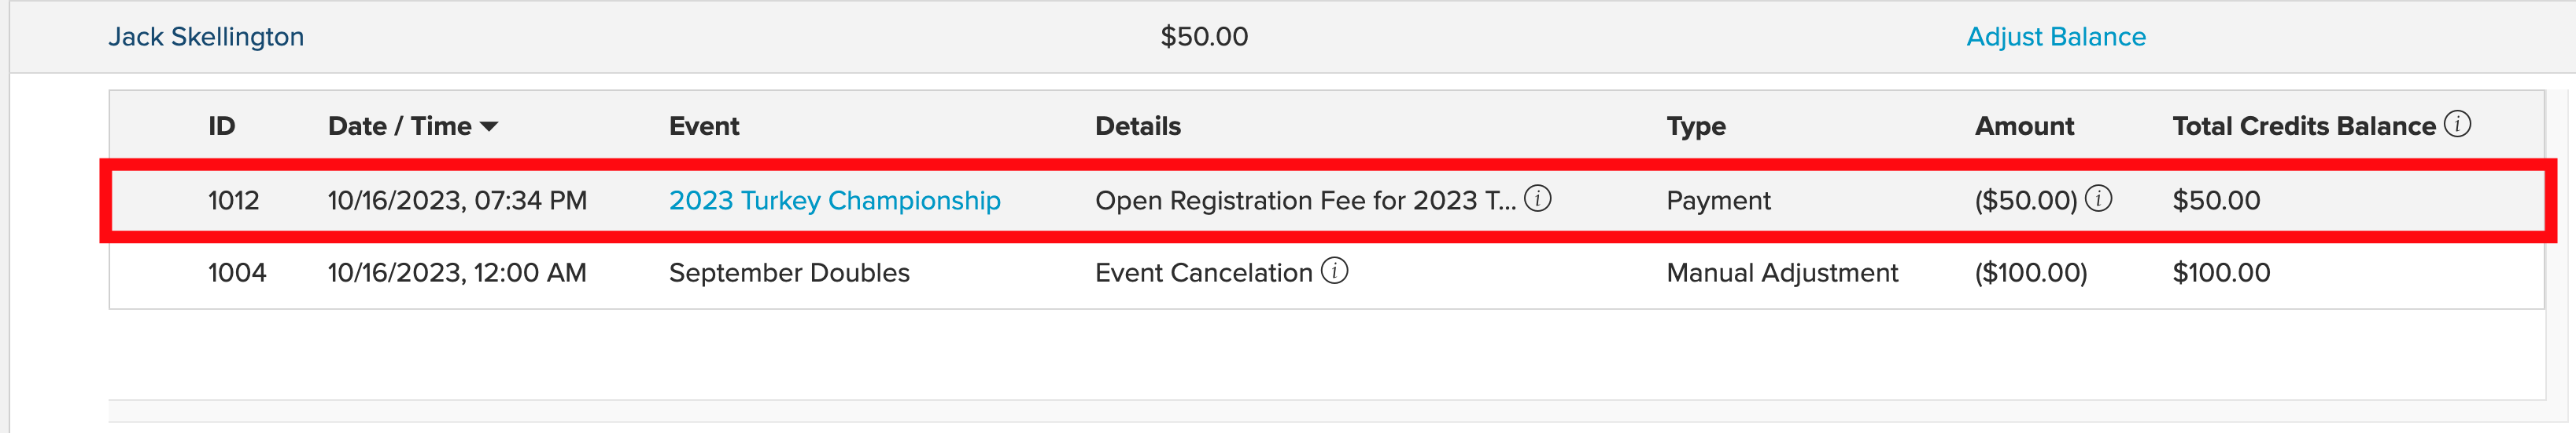
Task: Click the Details column header
Action: click(x=1138, y=126)
